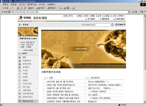
Task: Open the 보기(V) menu
Action: click(22, 4)
